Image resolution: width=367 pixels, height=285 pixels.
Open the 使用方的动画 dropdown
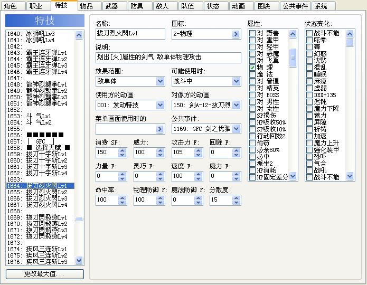point(160,105)
